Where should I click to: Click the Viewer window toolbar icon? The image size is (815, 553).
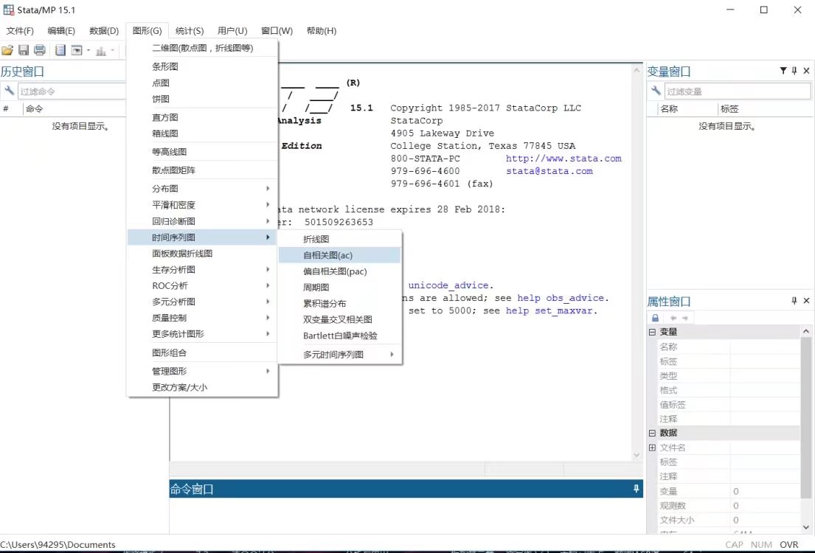click(77, 50)
